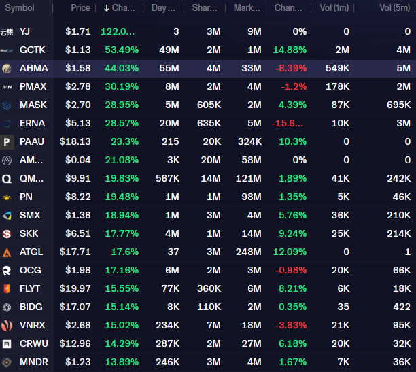This screenshot has height=372, width=416.
Task: Click the logo icon next to QM...
Action: [x=7, y=179]
